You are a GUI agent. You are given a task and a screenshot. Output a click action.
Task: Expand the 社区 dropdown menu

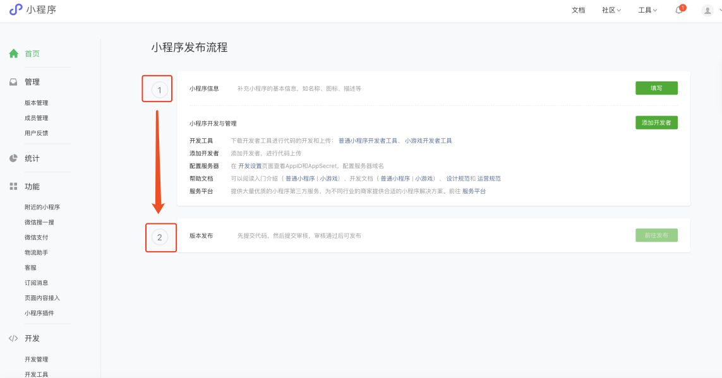611,10
